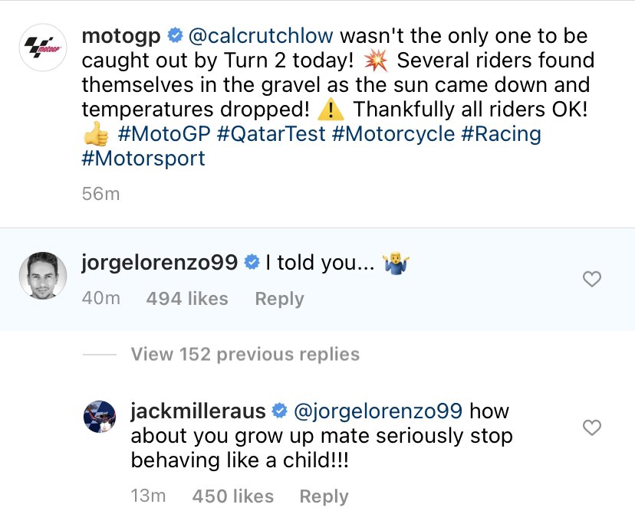
Task: Reply to jorgelorenzo99's comment
Action: click(279, 299)
